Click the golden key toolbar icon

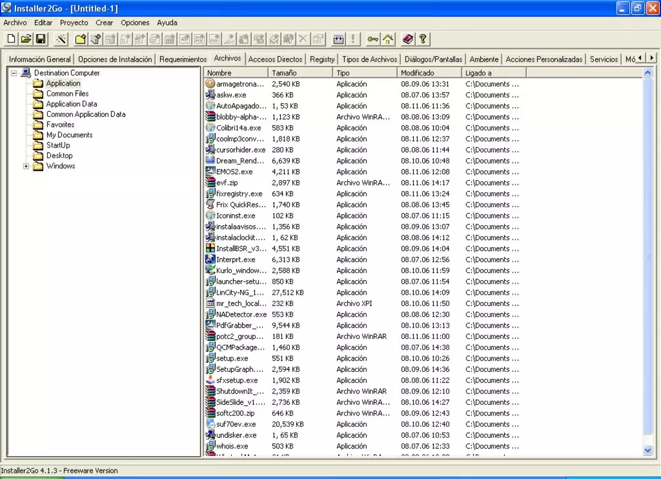[x=372, y=39]
